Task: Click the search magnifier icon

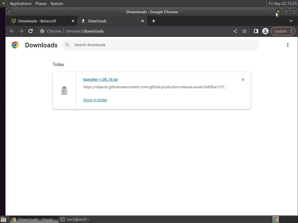Action: (67, 45)
